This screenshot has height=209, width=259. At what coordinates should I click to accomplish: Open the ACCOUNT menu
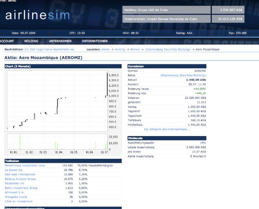pos(7,41)
